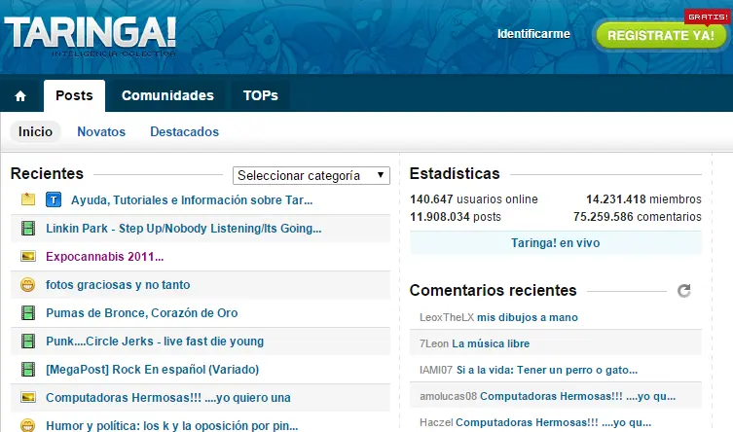Click the image icon beside Expocannabis 2011
This screenshot has width=733, height=432.
(28, 257)
